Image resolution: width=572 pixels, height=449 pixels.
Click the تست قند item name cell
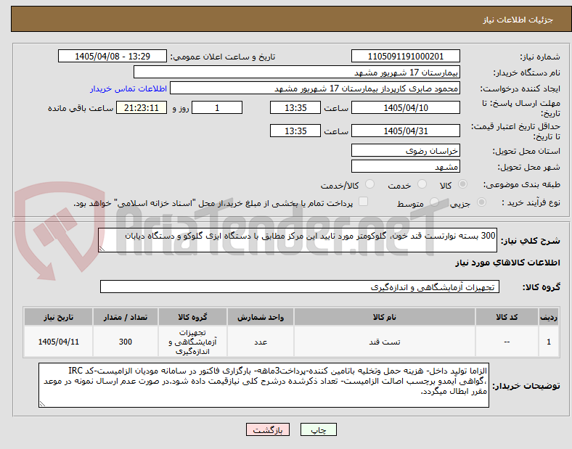pos(385,342)
